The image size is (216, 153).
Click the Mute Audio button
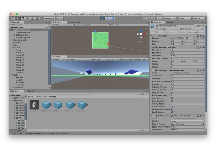pos(137,59)
